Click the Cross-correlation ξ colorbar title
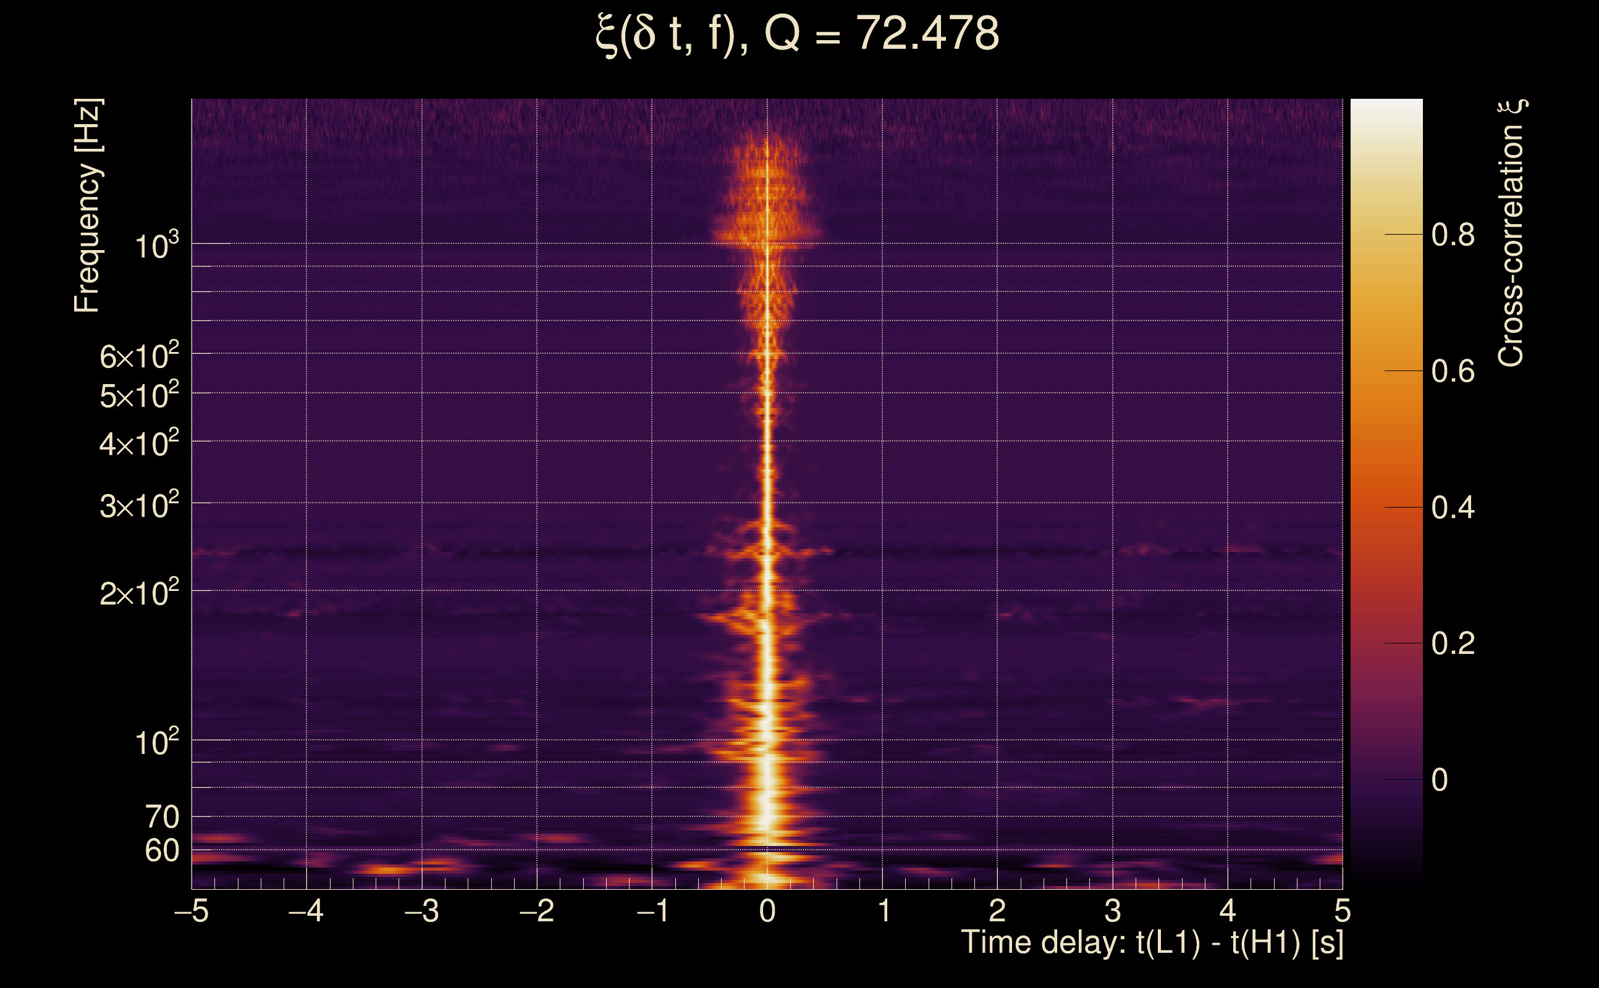Image resolution: width=1599 pixels, height=988 pixels. coord(1511,233)
